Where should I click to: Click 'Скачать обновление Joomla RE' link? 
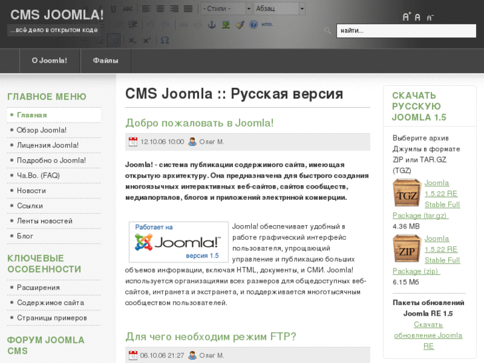coord(428,336)
